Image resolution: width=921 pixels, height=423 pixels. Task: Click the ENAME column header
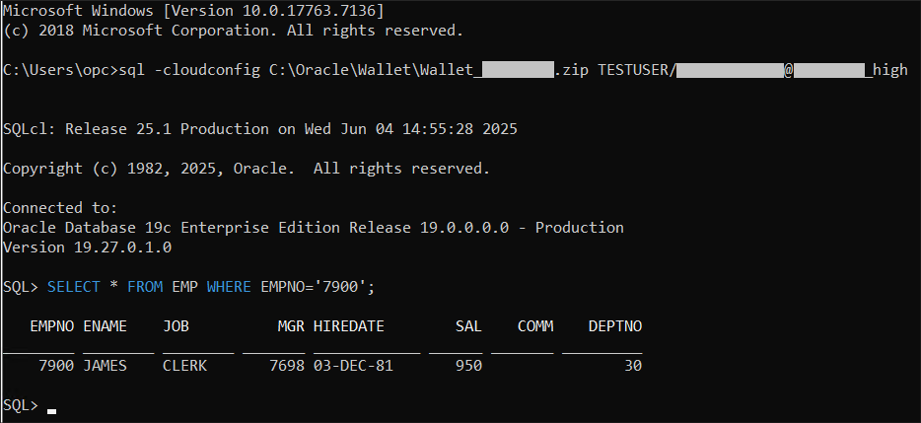tap(106, 326)
